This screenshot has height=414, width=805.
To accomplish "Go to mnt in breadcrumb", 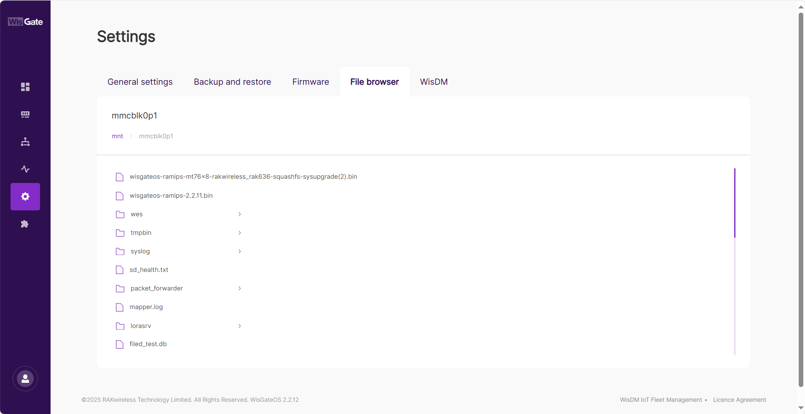I will tap(117, 136).
